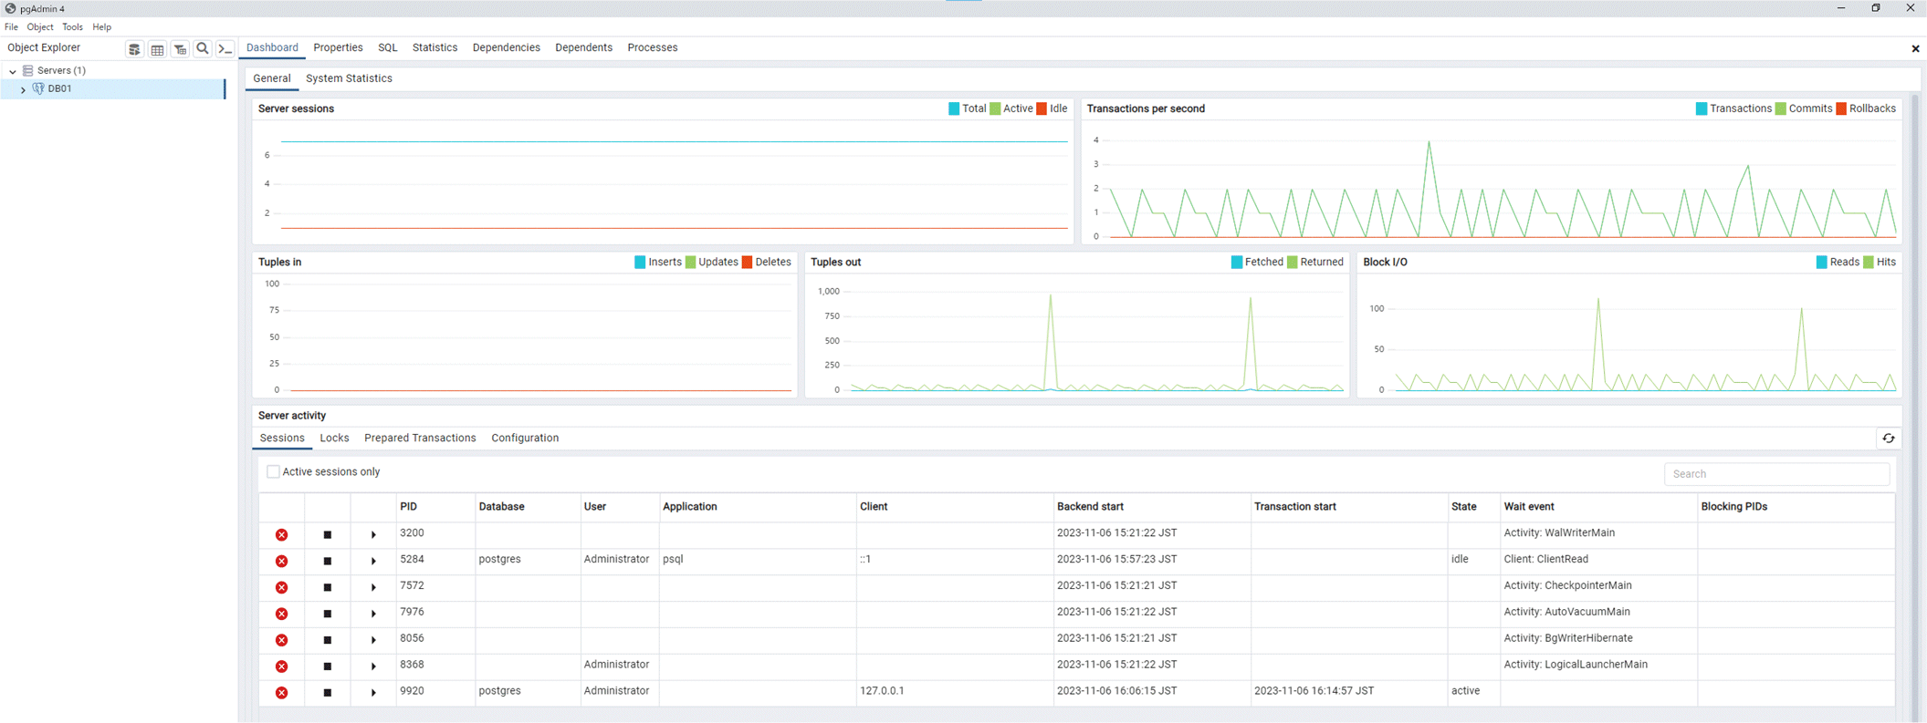Click the View Data table icon
The height and width of the screenshot is (723, 1927).
coord(157,49)
